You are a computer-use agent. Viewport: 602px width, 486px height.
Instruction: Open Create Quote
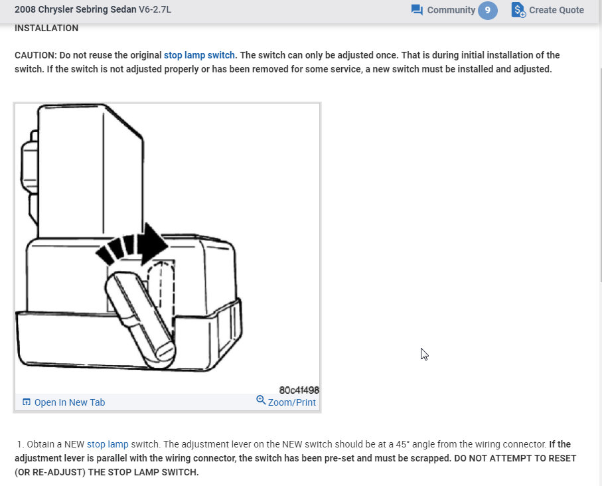(x=556, y=10)
